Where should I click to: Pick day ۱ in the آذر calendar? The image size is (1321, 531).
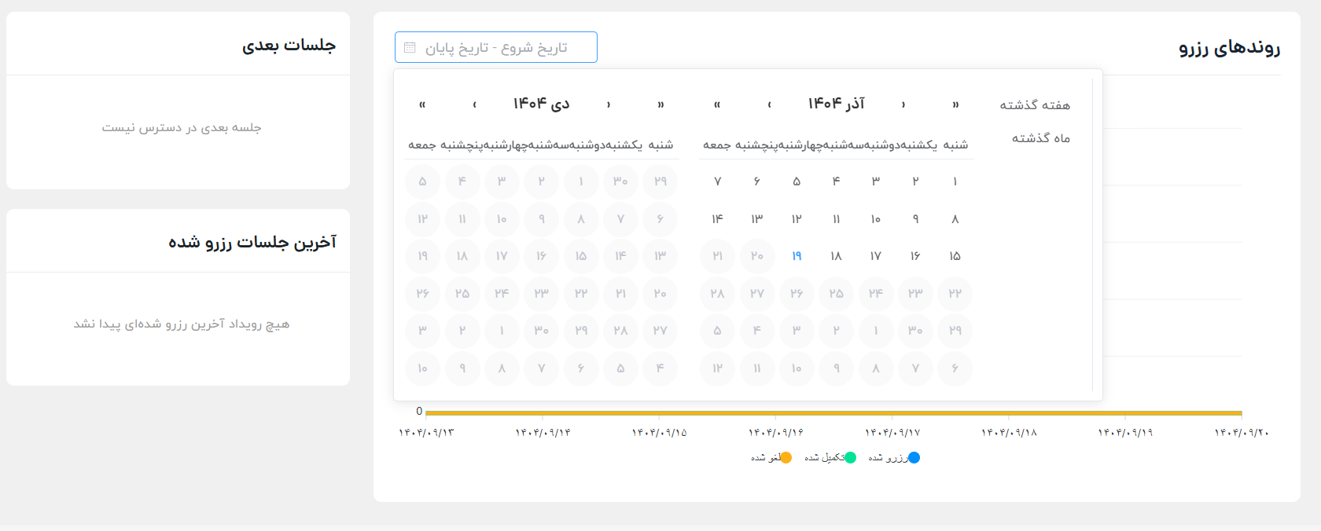[x=955, y=181]
